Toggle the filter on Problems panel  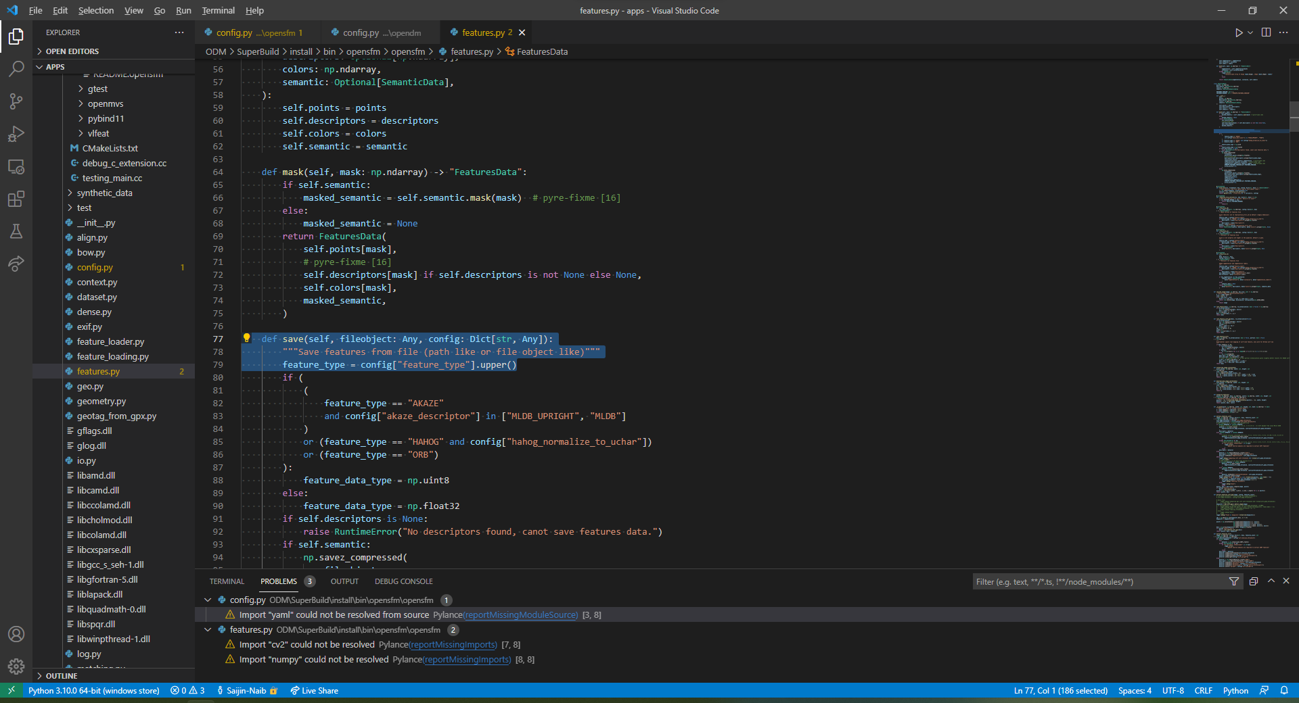pyautogui.click(x=1234, y=581)
